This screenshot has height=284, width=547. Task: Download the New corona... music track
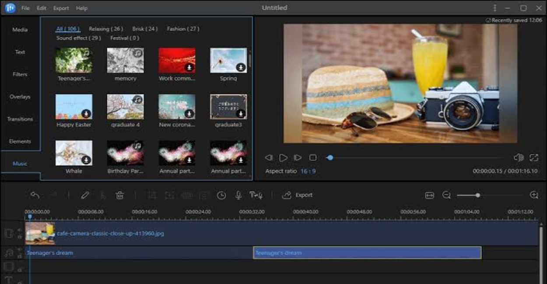[189, 114]
